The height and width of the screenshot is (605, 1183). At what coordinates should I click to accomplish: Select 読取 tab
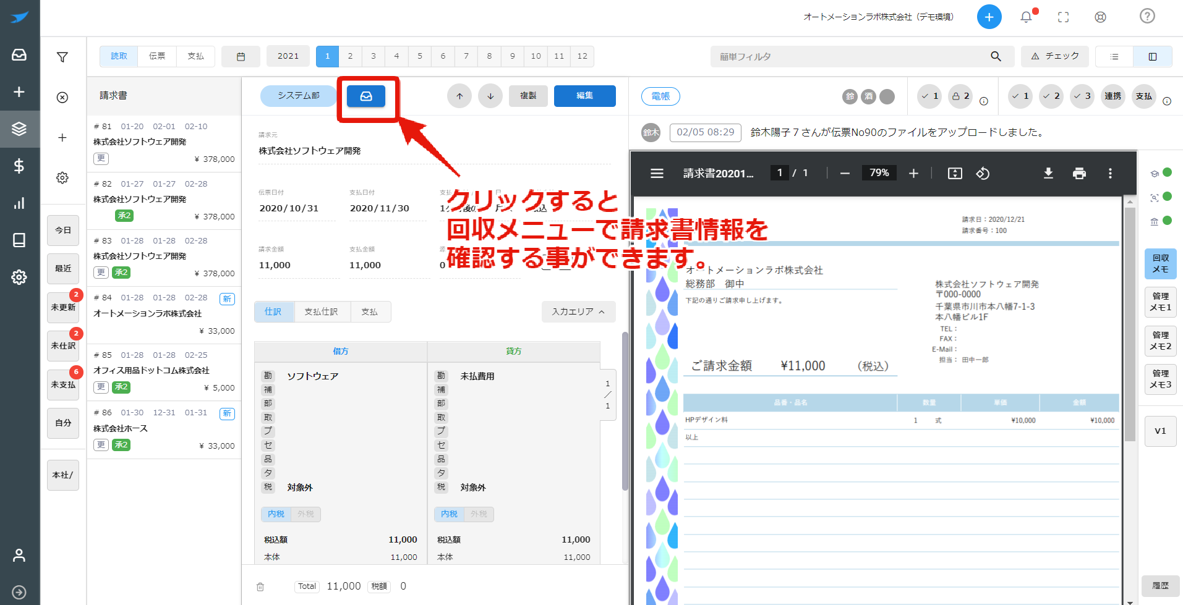tap(119, 56)
